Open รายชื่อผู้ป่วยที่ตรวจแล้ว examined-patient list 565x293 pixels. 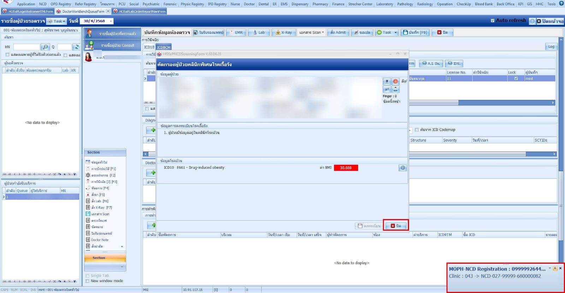click(x=112, y=33)
